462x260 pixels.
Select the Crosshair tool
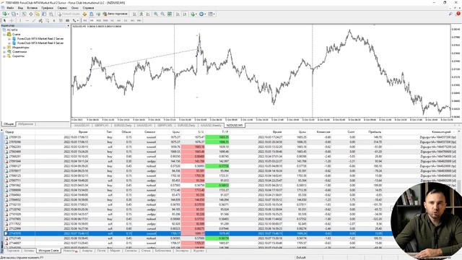point(12,20)
